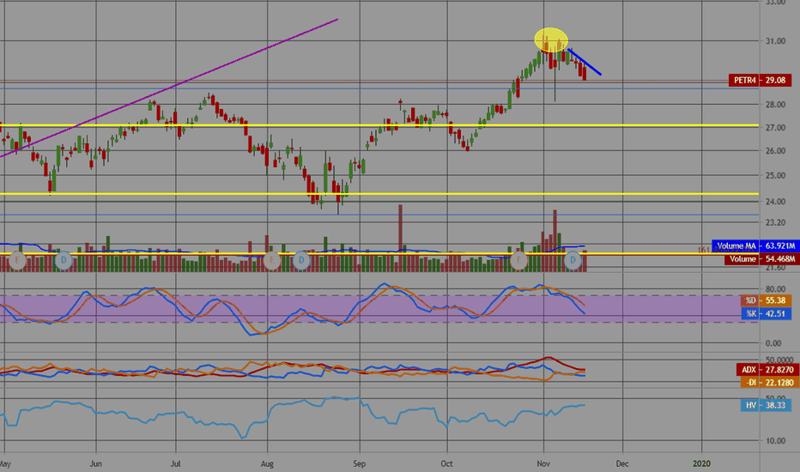This screenshot has height=472, width=800.
Task: Open the F marker in late October
Action: pos(518,260)
